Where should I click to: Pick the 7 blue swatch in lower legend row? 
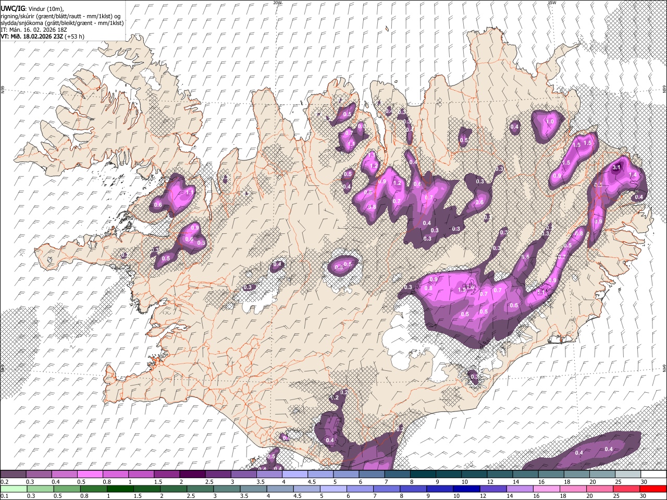point(386,489)
